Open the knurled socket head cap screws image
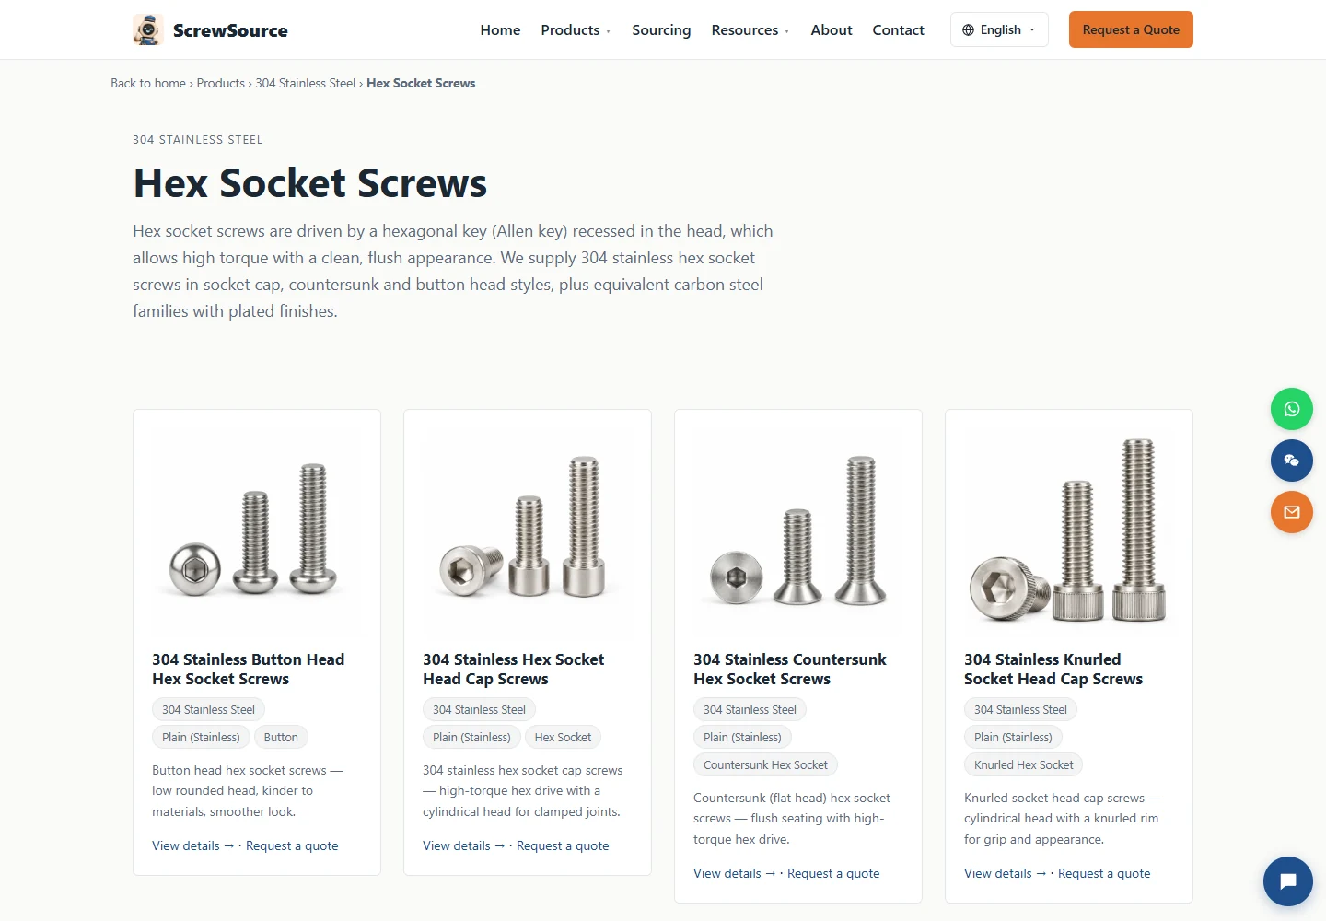This screenshot has height=921, width=1326. [1069, 534]
